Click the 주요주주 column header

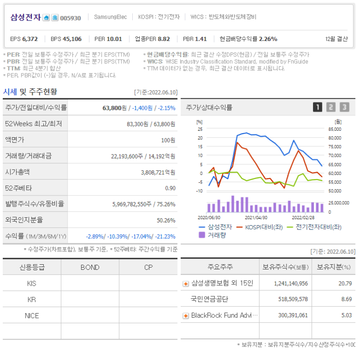220,267
